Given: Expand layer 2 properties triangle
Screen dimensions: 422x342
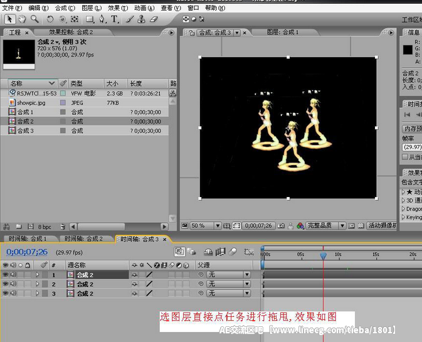Looking at the screenshot, I should point(38,284).
